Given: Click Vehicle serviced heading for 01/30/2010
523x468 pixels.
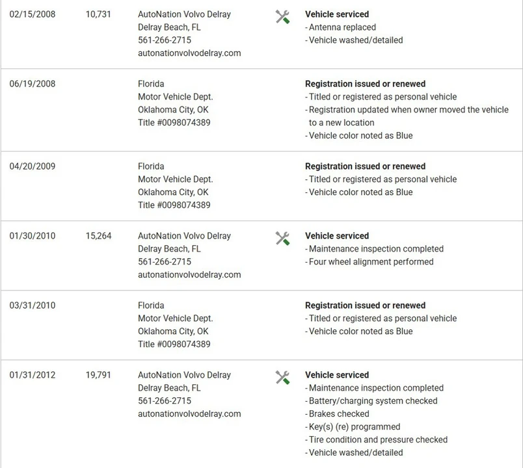Looking at the screenshot, I should pyautogui.click(x=337, y=236).
